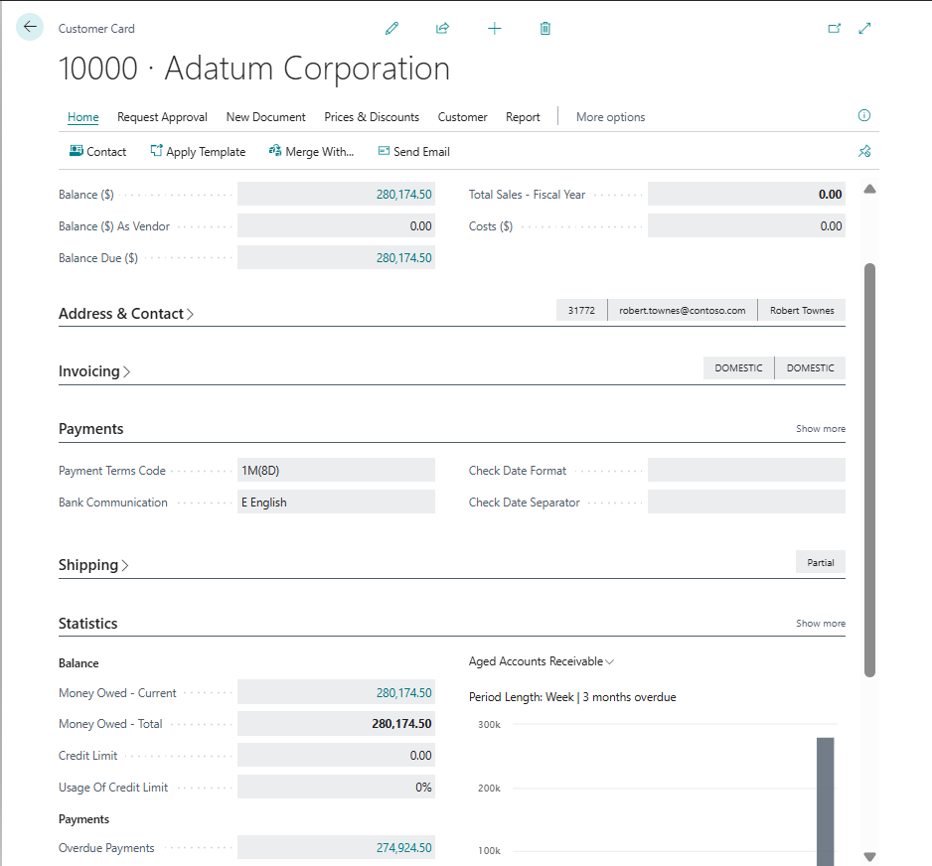Open Request Approval menu
The image size is (932, 866).
pyautogui.click(x=162, y=117)
